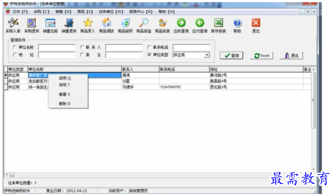This screenshot has width=334, height=195.
Task: Select the address cell 西北路3号
Action: [256, 87]
